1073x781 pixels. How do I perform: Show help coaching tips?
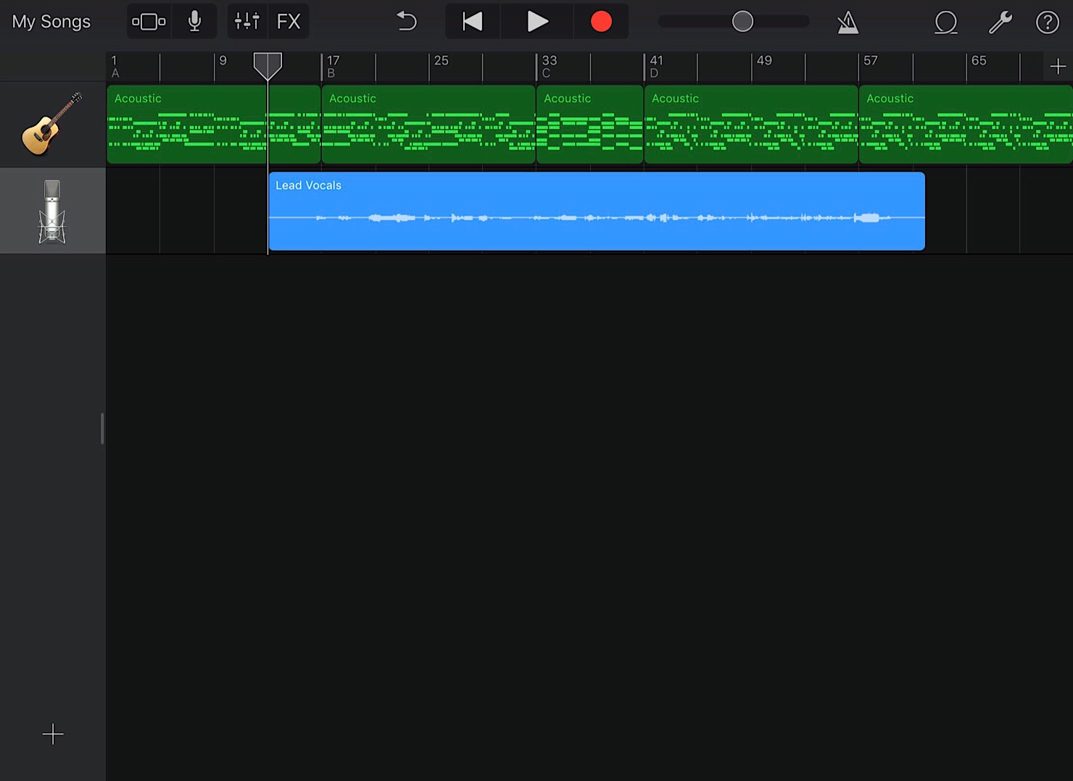[x=1048, y=22]
